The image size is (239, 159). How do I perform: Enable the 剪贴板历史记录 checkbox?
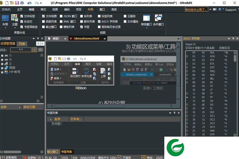(x=99, y=27)
